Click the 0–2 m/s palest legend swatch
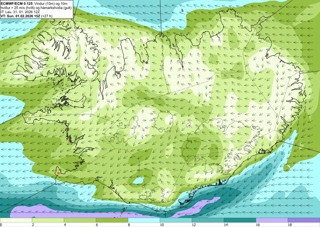 point(16,220)
